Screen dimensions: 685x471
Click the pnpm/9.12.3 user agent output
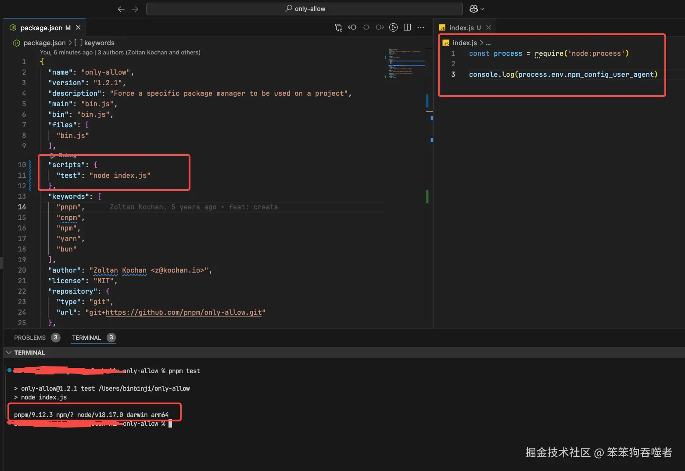point(91,415)
